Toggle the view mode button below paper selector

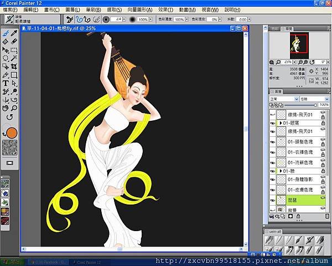(x=10, y=163)
